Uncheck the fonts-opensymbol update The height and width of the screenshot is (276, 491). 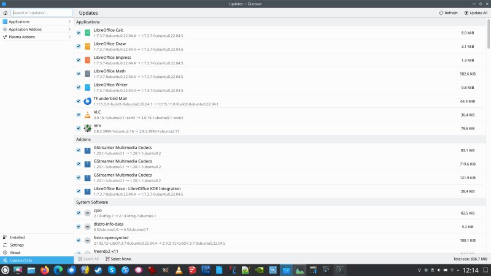coord(79,240)
